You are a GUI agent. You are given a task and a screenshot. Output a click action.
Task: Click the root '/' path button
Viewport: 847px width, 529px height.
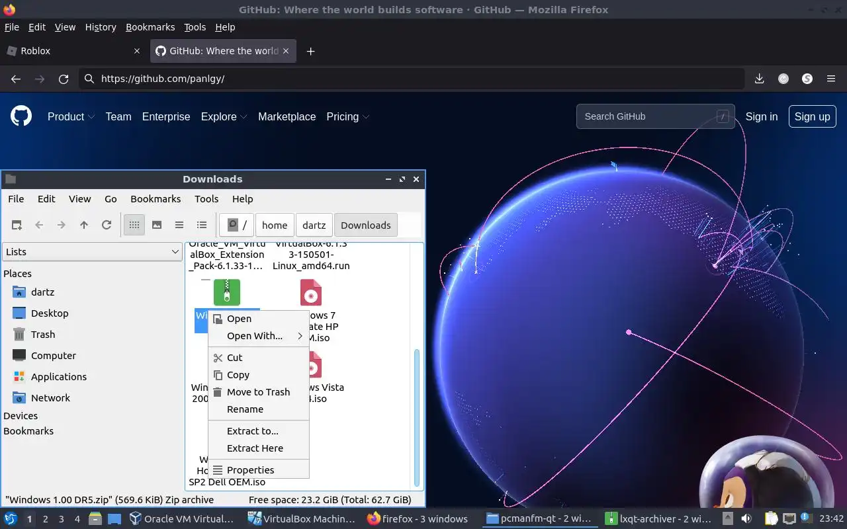pyautogui.click(x=237, y=225)
